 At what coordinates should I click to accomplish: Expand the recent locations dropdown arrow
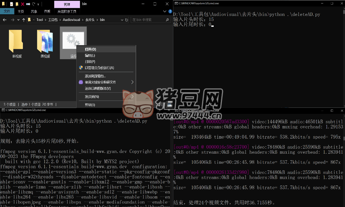click(18, 20)
